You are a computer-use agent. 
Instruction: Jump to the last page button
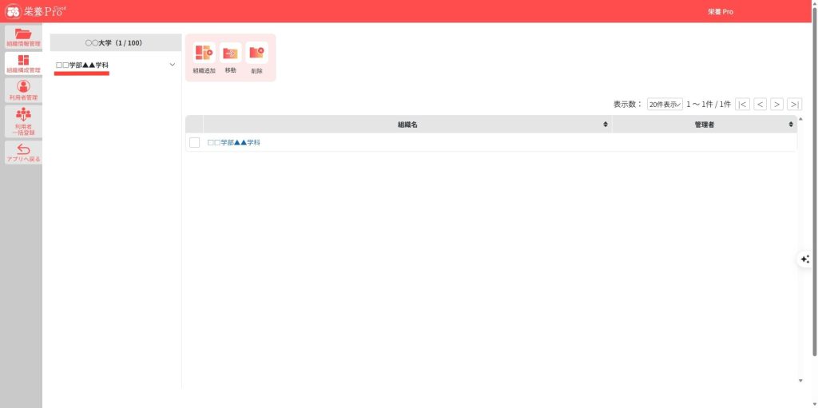coord(794,104)
